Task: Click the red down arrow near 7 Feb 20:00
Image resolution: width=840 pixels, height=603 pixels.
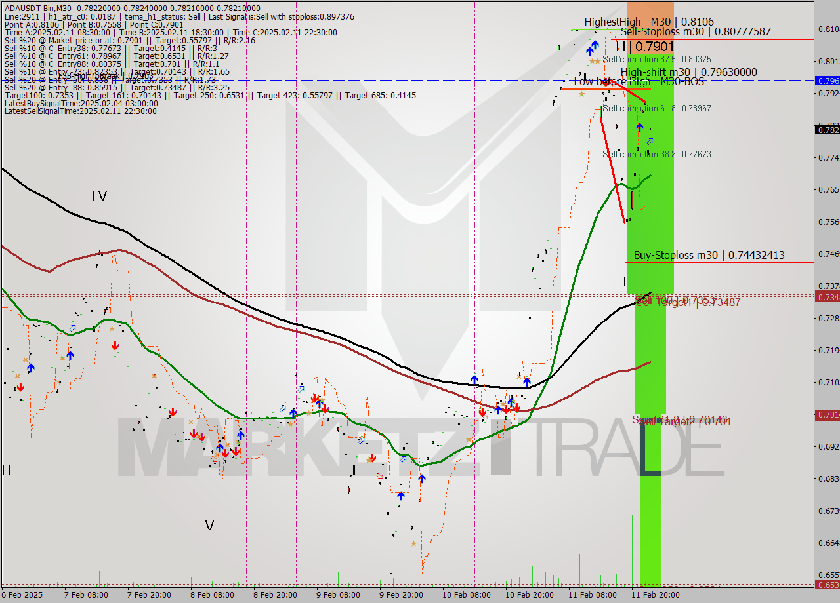Action: point(115,346)
